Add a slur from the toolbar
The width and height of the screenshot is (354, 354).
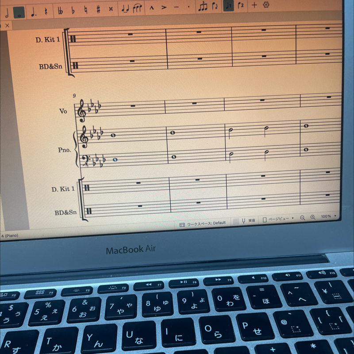[x=138, y=8]
